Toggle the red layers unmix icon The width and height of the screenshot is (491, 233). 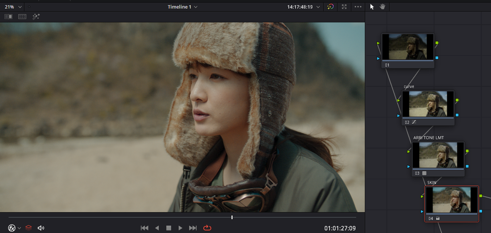[x=28, y=228]
